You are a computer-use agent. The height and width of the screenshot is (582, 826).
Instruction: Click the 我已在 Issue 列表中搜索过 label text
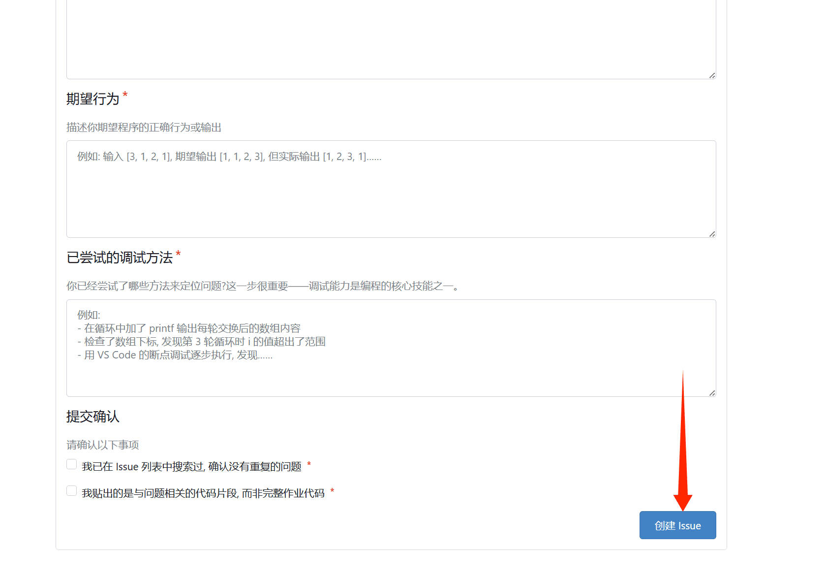tap(191, 466)
